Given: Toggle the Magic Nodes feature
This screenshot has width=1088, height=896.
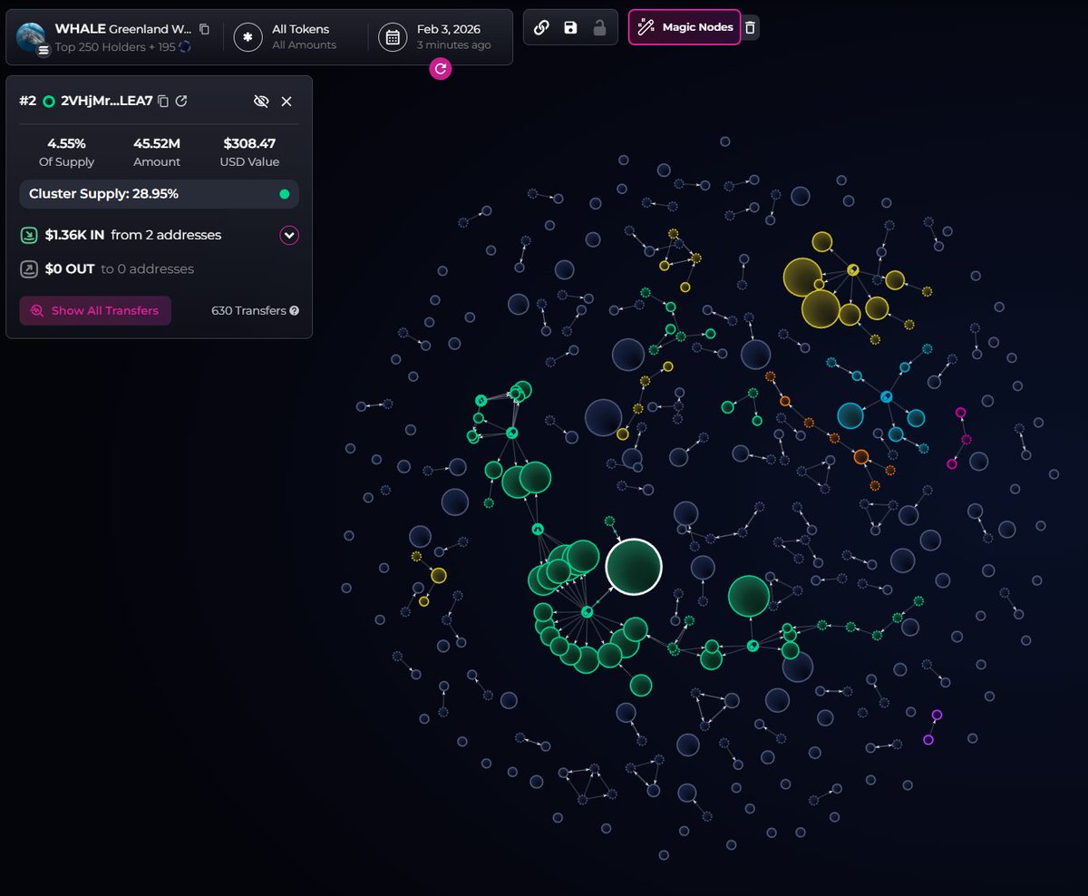Looking at the screenshot, I should click(685, 27).
